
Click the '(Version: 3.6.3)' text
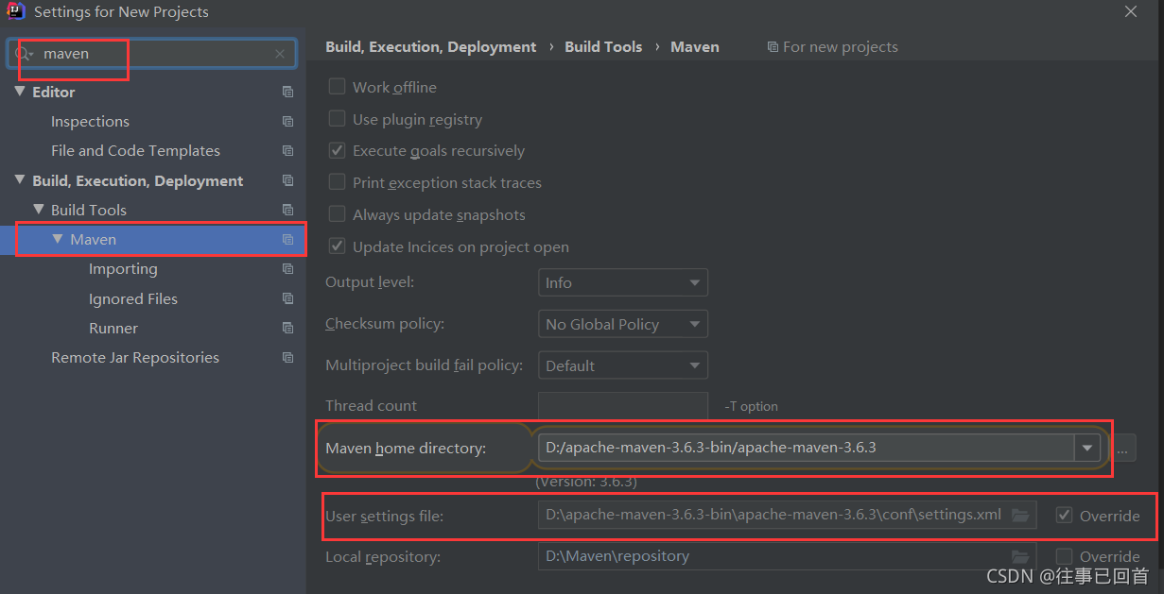(586, 482)
